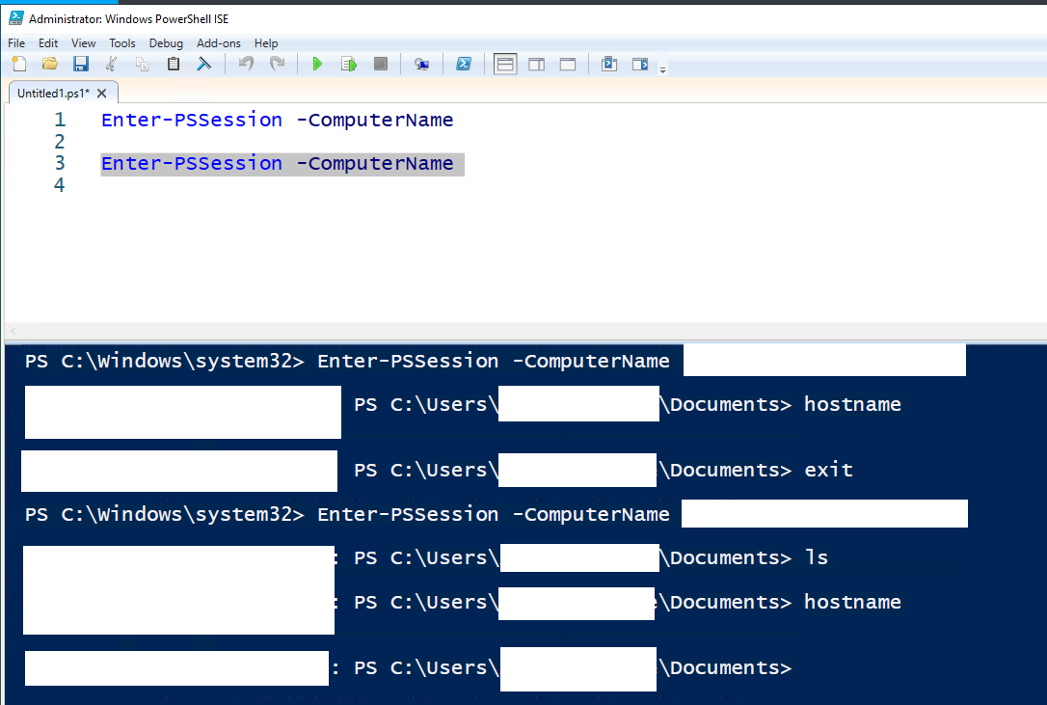Image resolution: width=1047 pixels, height=705 pixels.
Task: Open the Add-ons menu
Action: pos(218,43)
